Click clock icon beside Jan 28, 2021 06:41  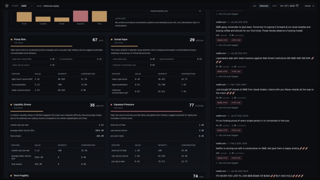(x=229, y=171)
